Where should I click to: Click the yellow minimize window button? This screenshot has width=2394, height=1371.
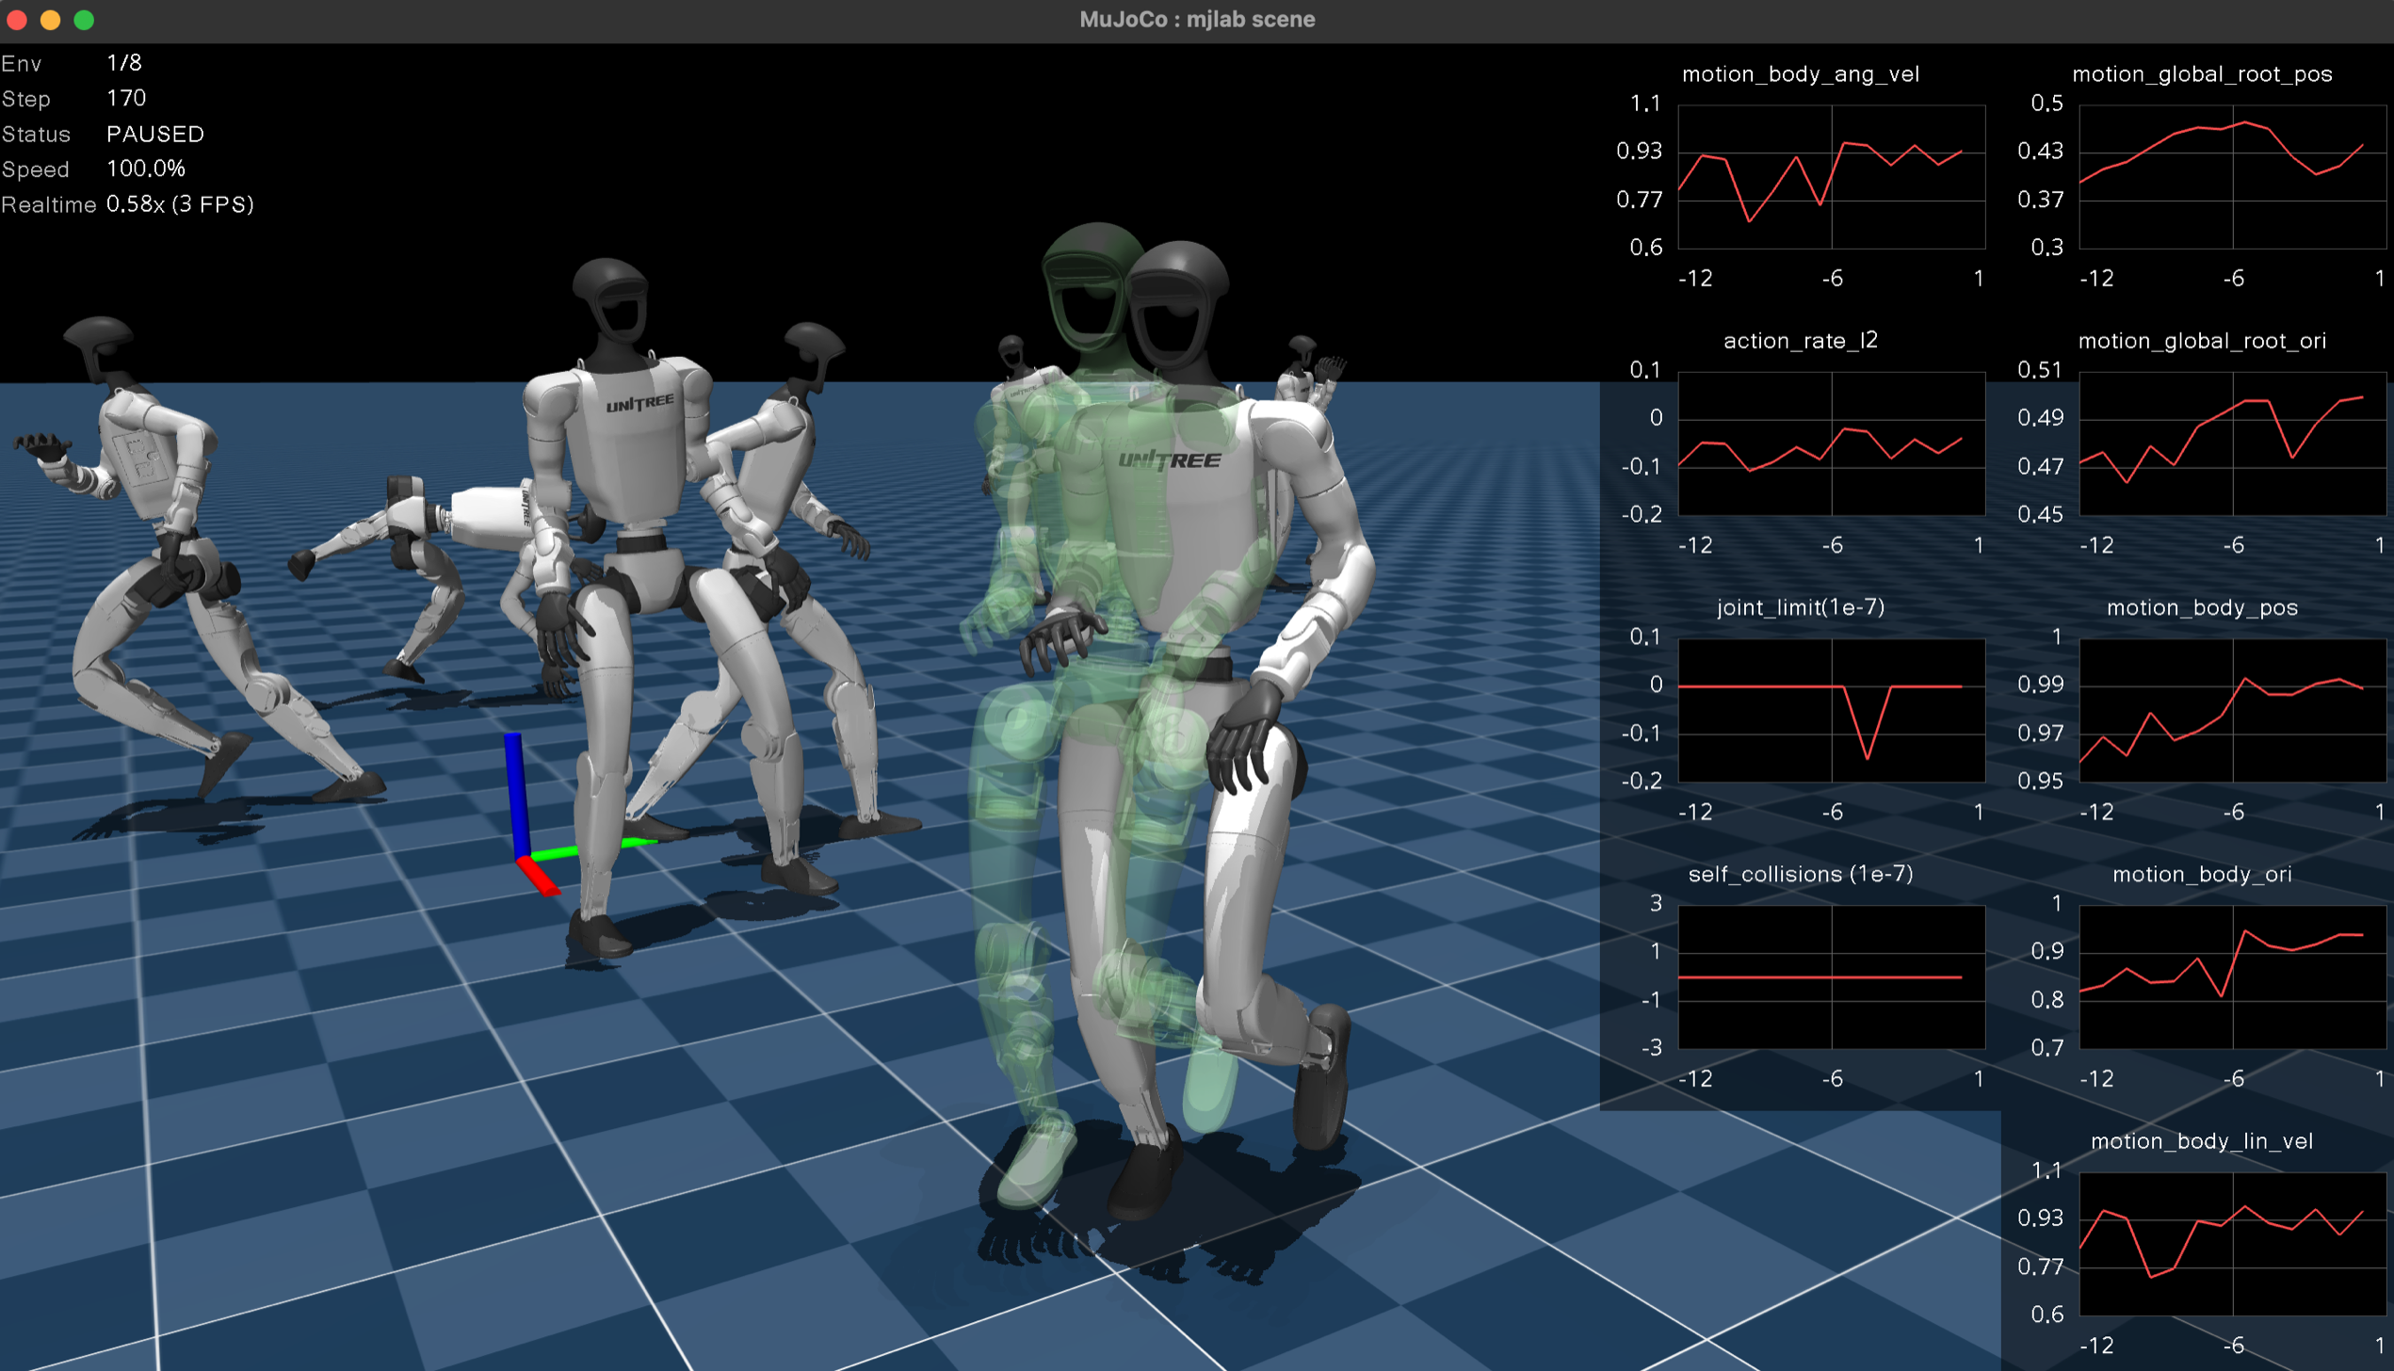coord(50,20)
